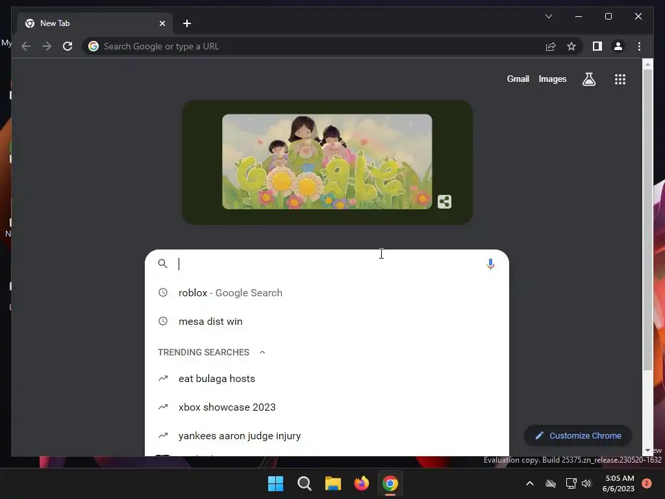The width and height of the screenshot is (665, 499).
Task: Open the Google apps grid
Action: pyautogui.click(x=620, y=79)
